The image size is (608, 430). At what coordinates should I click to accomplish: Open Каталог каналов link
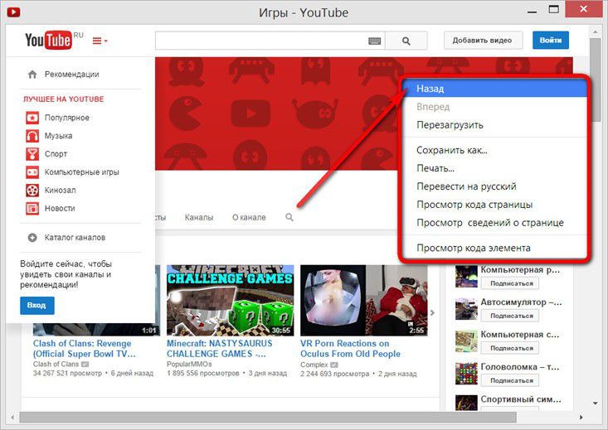coord(75,238)
